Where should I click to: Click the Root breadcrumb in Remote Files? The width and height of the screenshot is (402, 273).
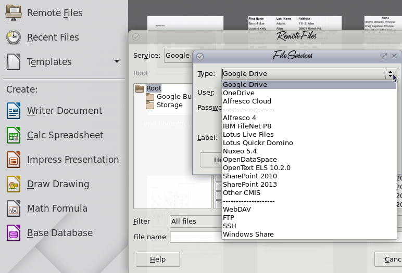(x=141, y=73)
